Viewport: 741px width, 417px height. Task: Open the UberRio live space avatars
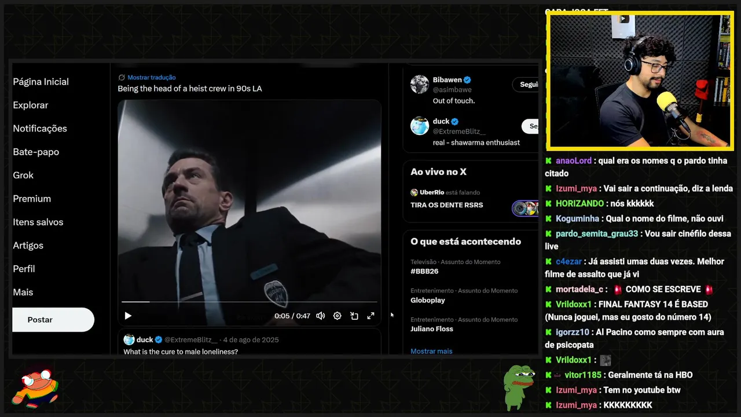525,208
